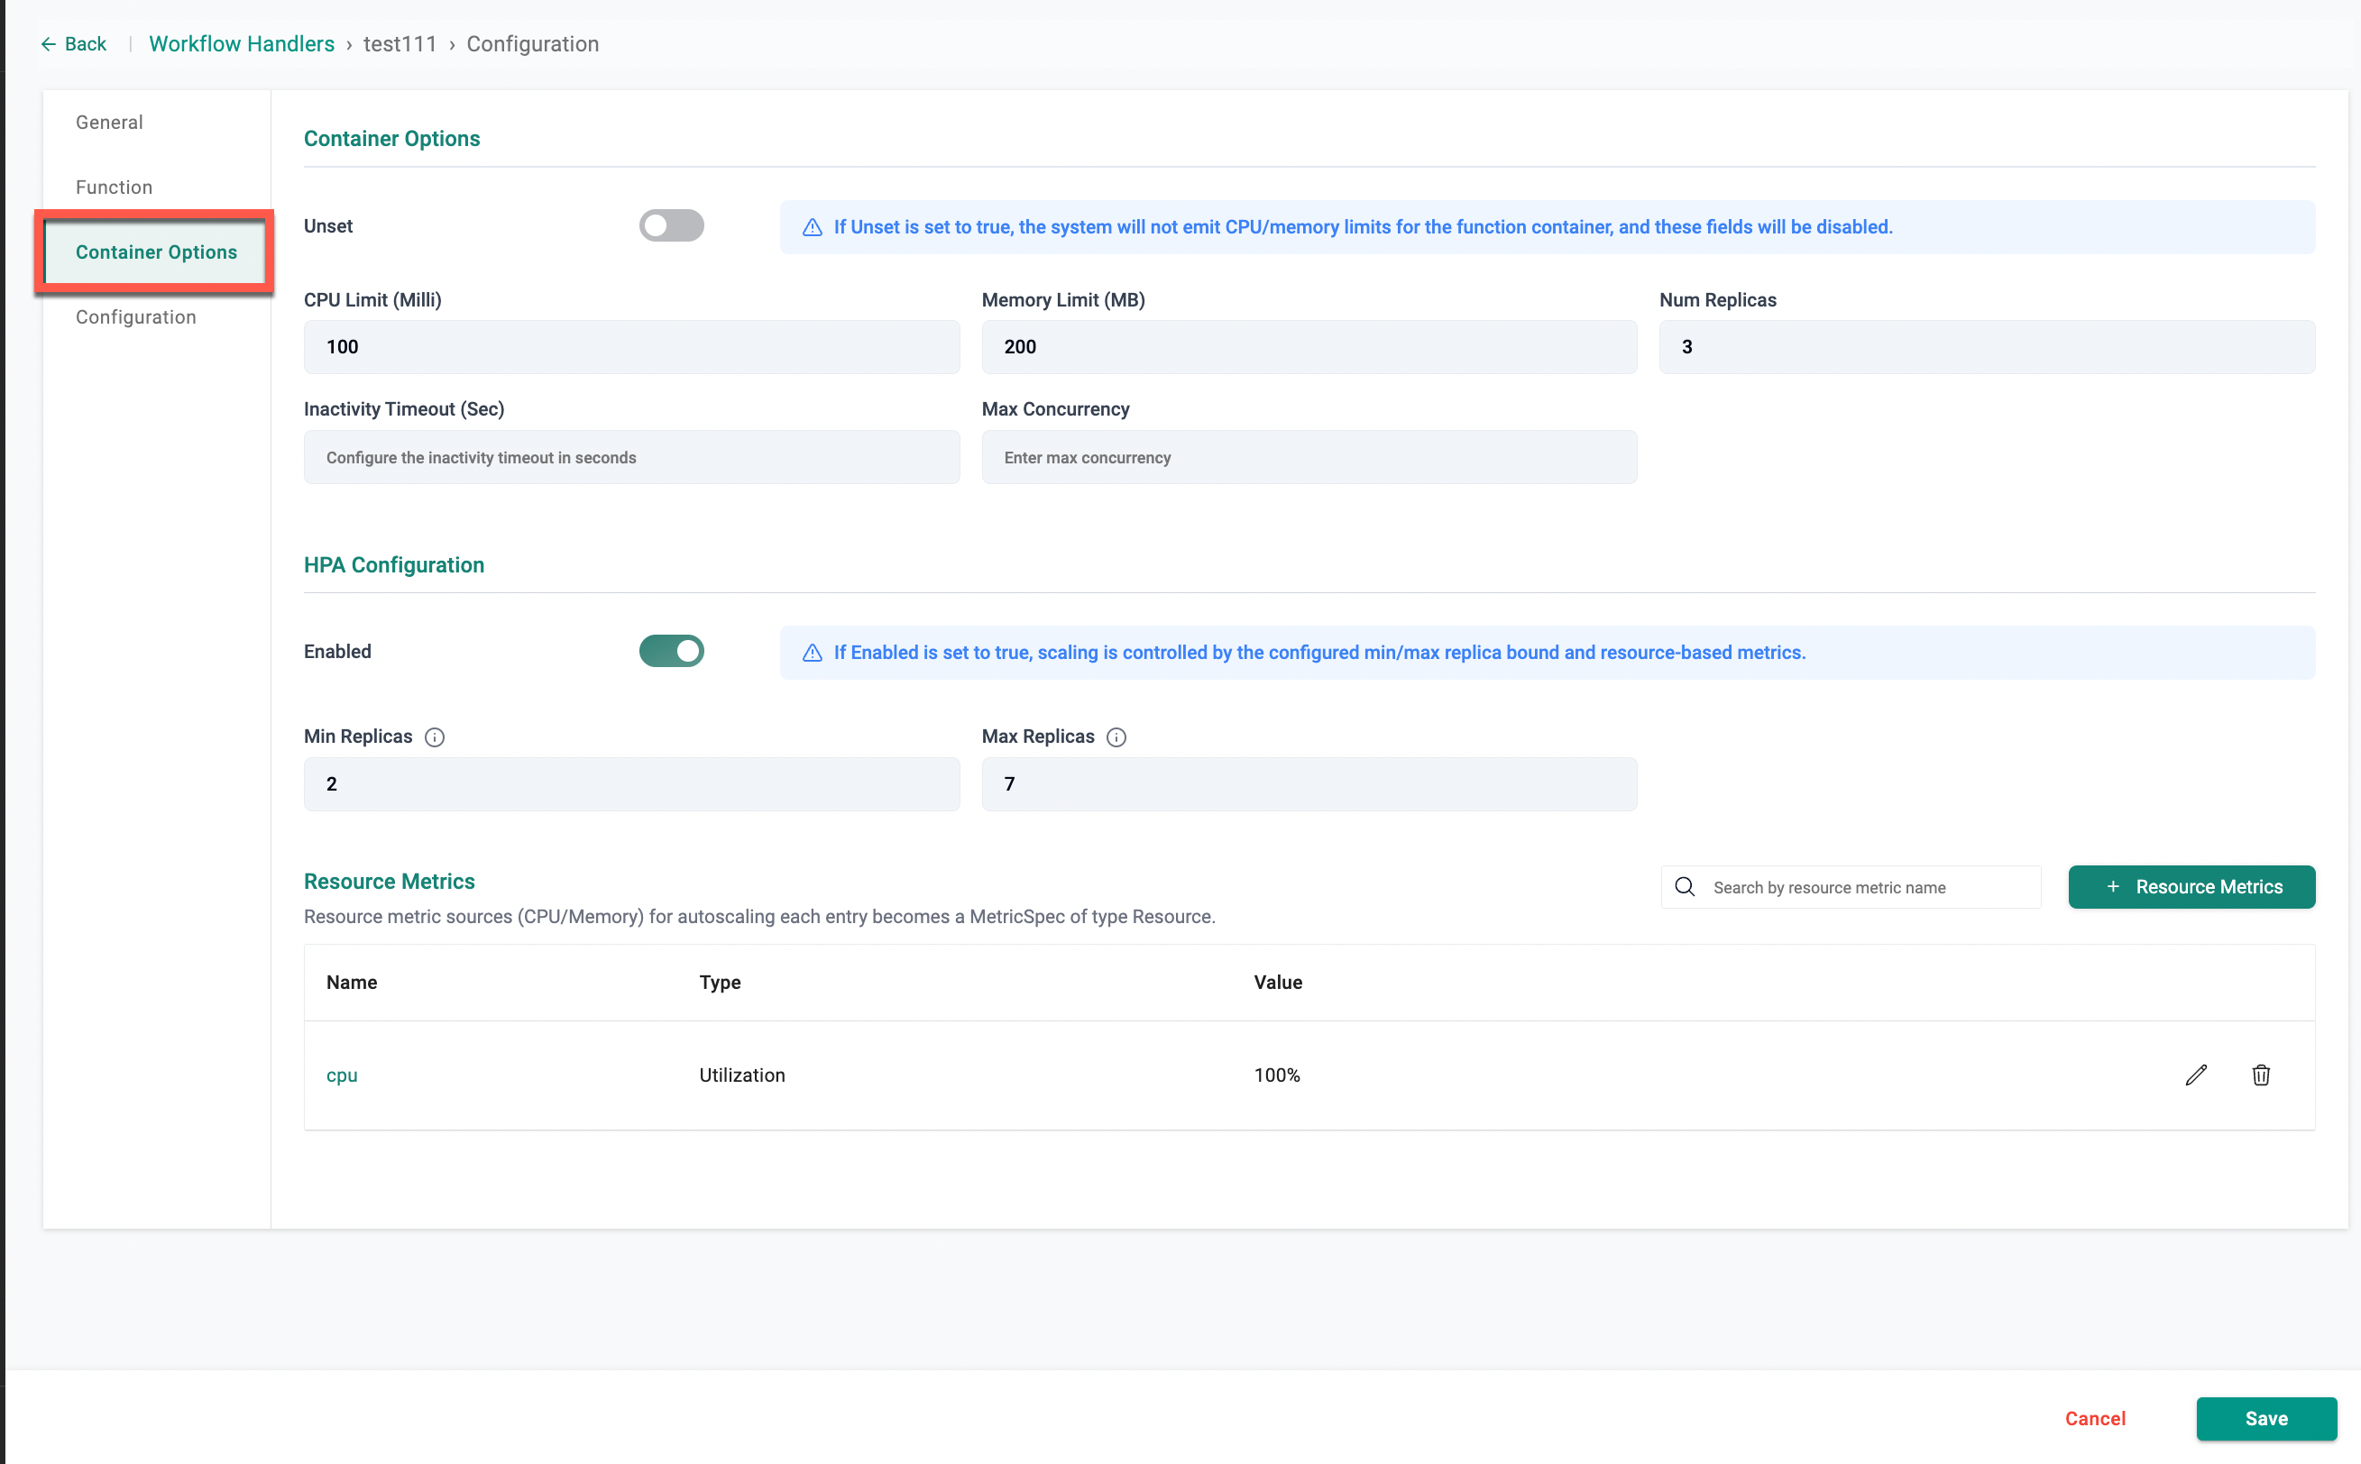Click the Type column header
The height and width of the screenshot is (1464, 2361).
720,982
